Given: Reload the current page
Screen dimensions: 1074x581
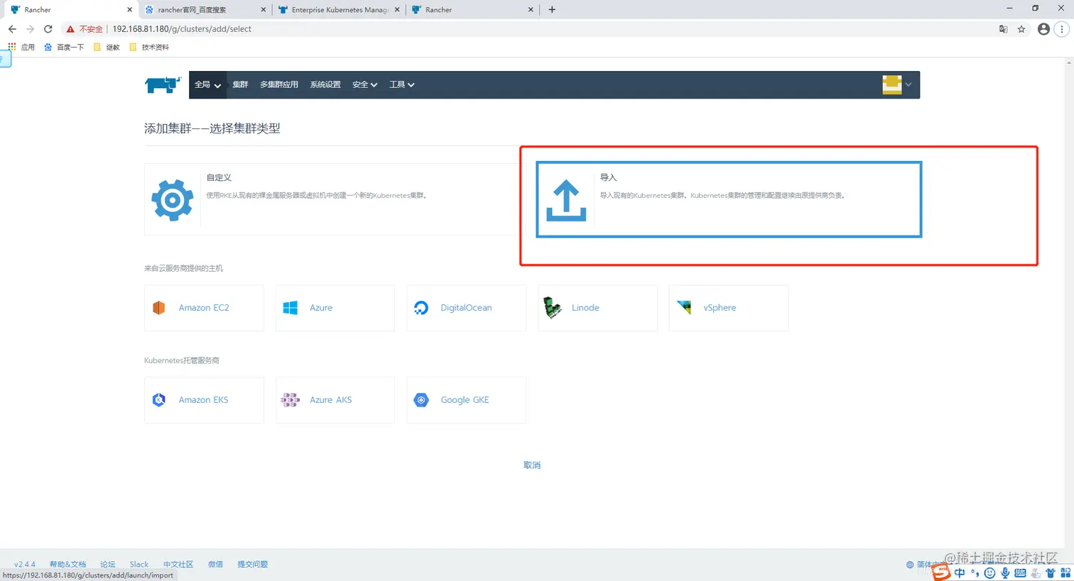Looking at the screenshot, I should tap(48, 29).
